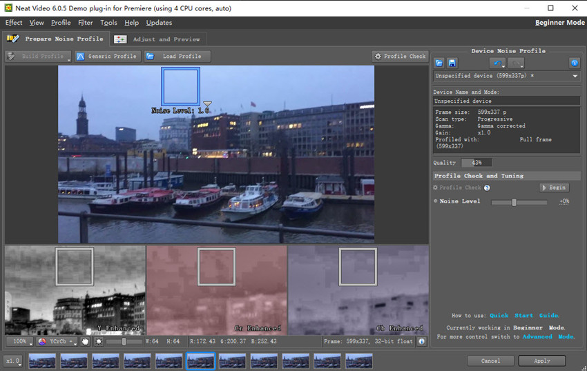
Task: Expand the Unspecified device (599x337p) dropdown
Action: click(506, 76)
